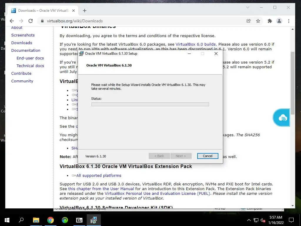Screen dimensions: 301x226
Task: Cancel the VirtualBox 6.1.30 installation
Action: (x=208, y=156)
